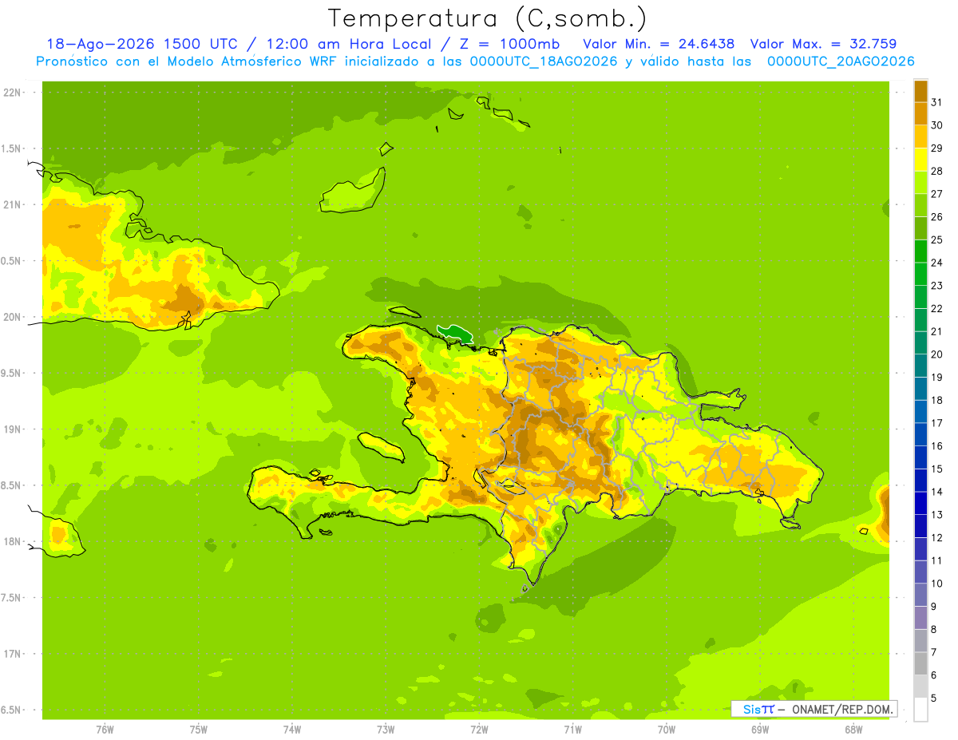This screenshot has width=958, height=740.
Task: Click the colorbar scale label "26"
Action: [x=936, y=216]
